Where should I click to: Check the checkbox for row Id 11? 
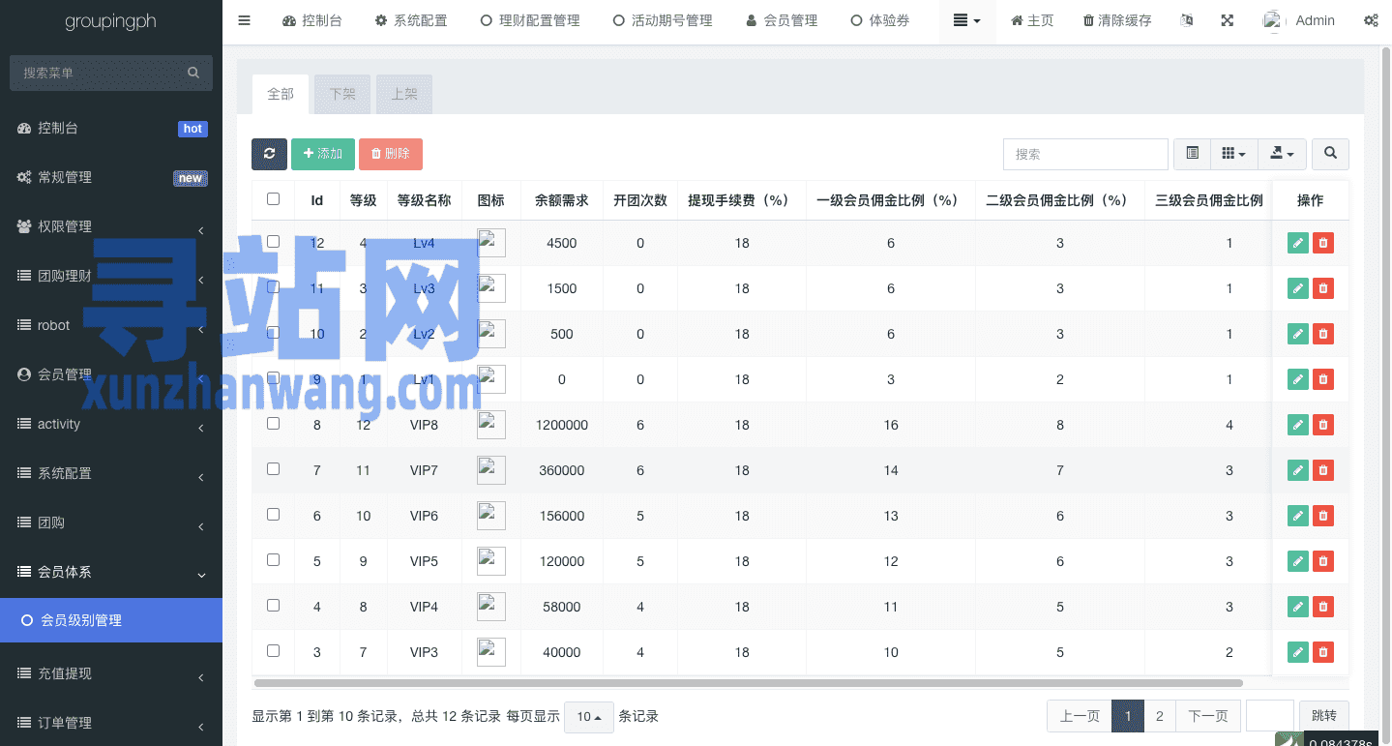coord(273,286)
